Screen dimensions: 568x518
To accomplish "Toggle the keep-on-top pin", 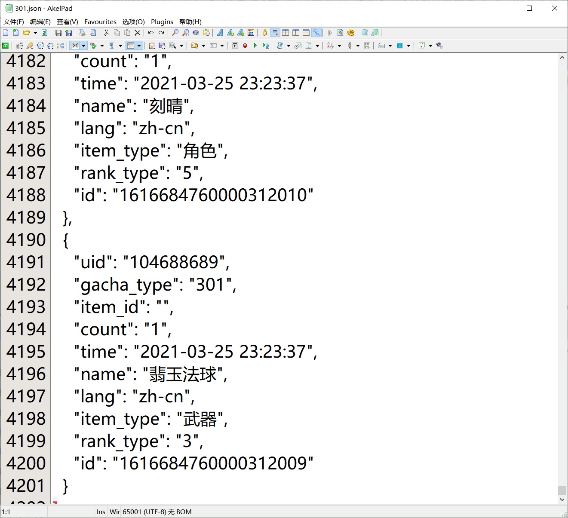I will (317, 32).
